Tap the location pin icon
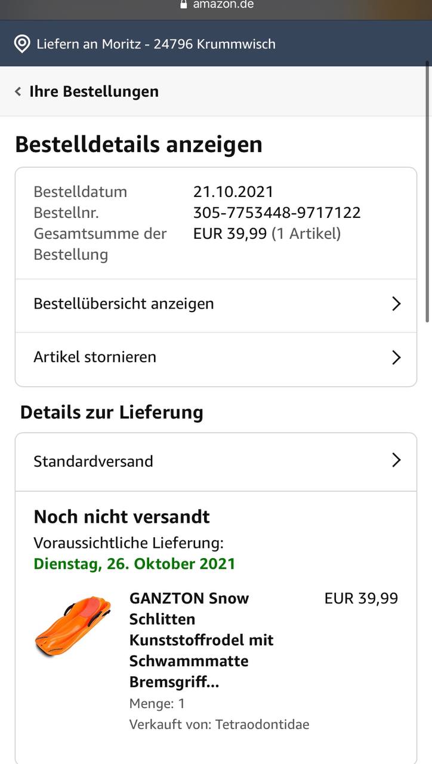Screen dimensions: 432x764 tap(22, 44)
